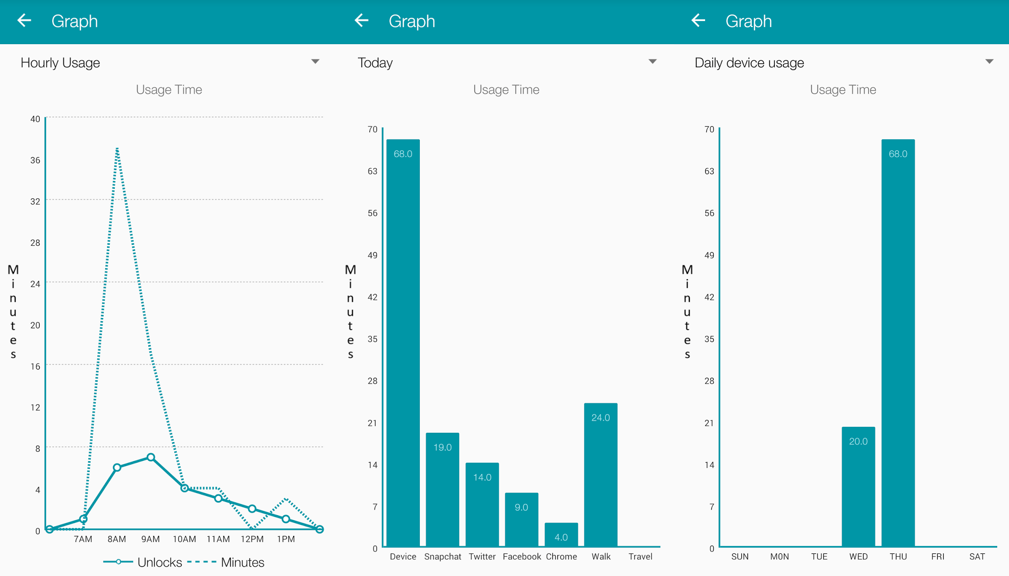
Task: Tap the Minutes legend entry
Action: tap(226, 562)
